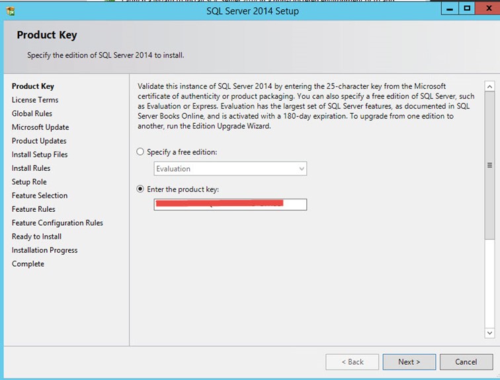This screenshot has height=380, width=500.
Task: Maximize the SQL Server Setup window
Action: click(467, 9)
